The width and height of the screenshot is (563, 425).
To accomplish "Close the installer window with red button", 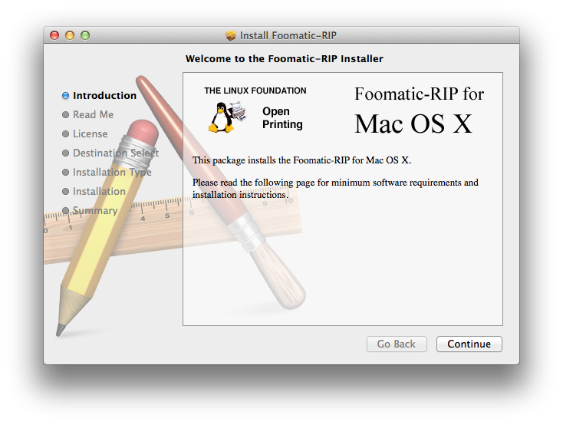I will point(54,35).
